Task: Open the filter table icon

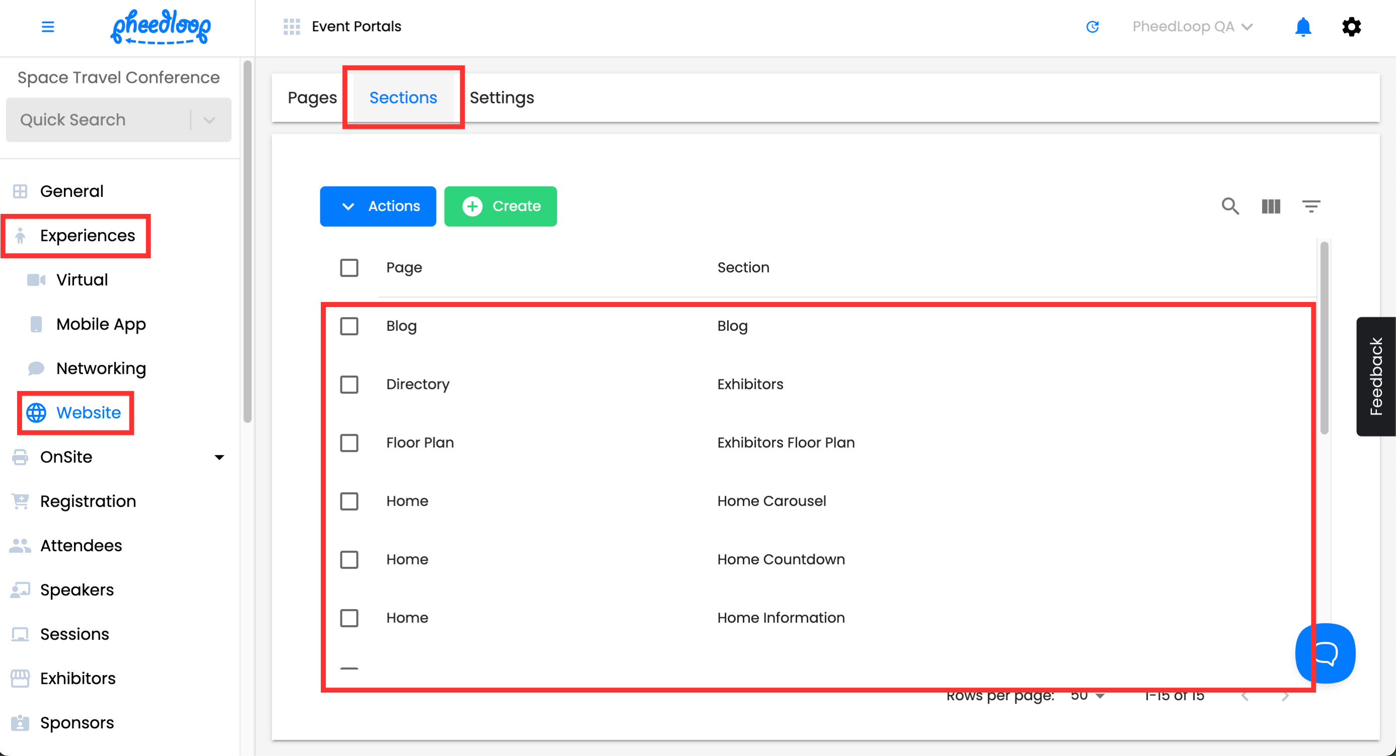Action: coord(1311,206)
